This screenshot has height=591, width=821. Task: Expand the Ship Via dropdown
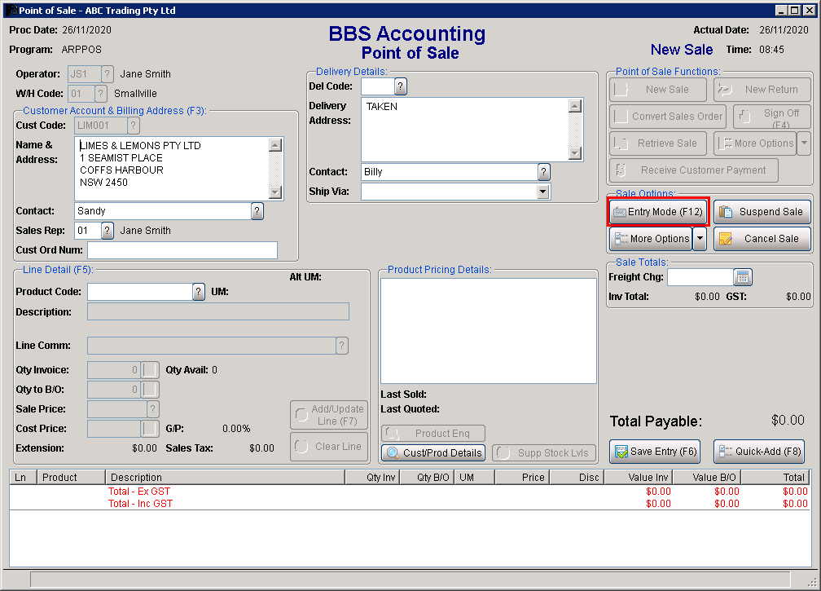[543, 192]
